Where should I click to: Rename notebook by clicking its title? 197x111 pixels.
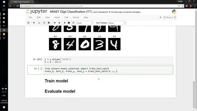coord(71,12)
